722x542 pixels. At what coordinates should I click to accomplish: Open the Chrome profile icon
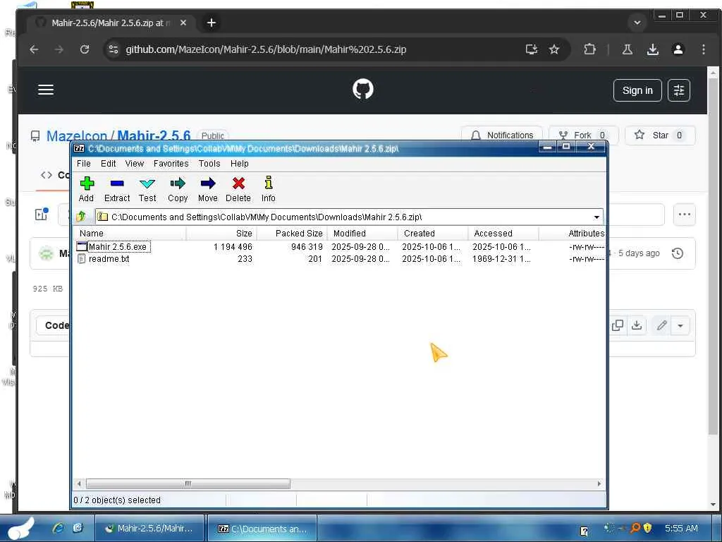point(678,49)
